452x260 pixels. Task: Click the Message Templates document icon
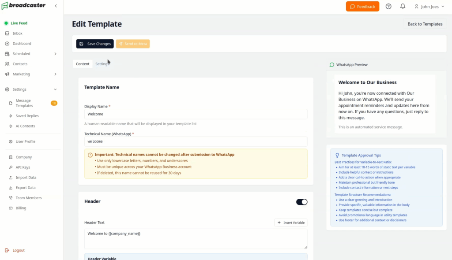[x=11, y=103]
